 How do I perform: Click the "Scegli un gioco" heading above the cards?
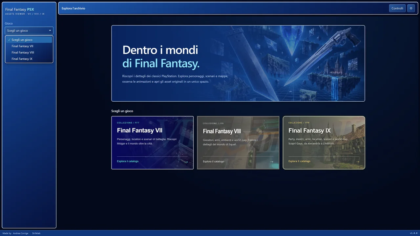[x=122, y=111]
